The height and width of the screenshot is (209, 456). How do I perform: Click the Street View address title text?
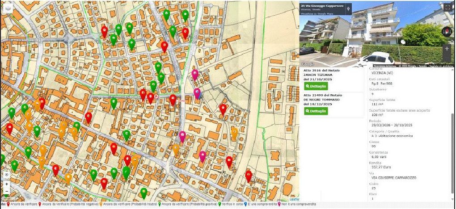coord(322,6)
